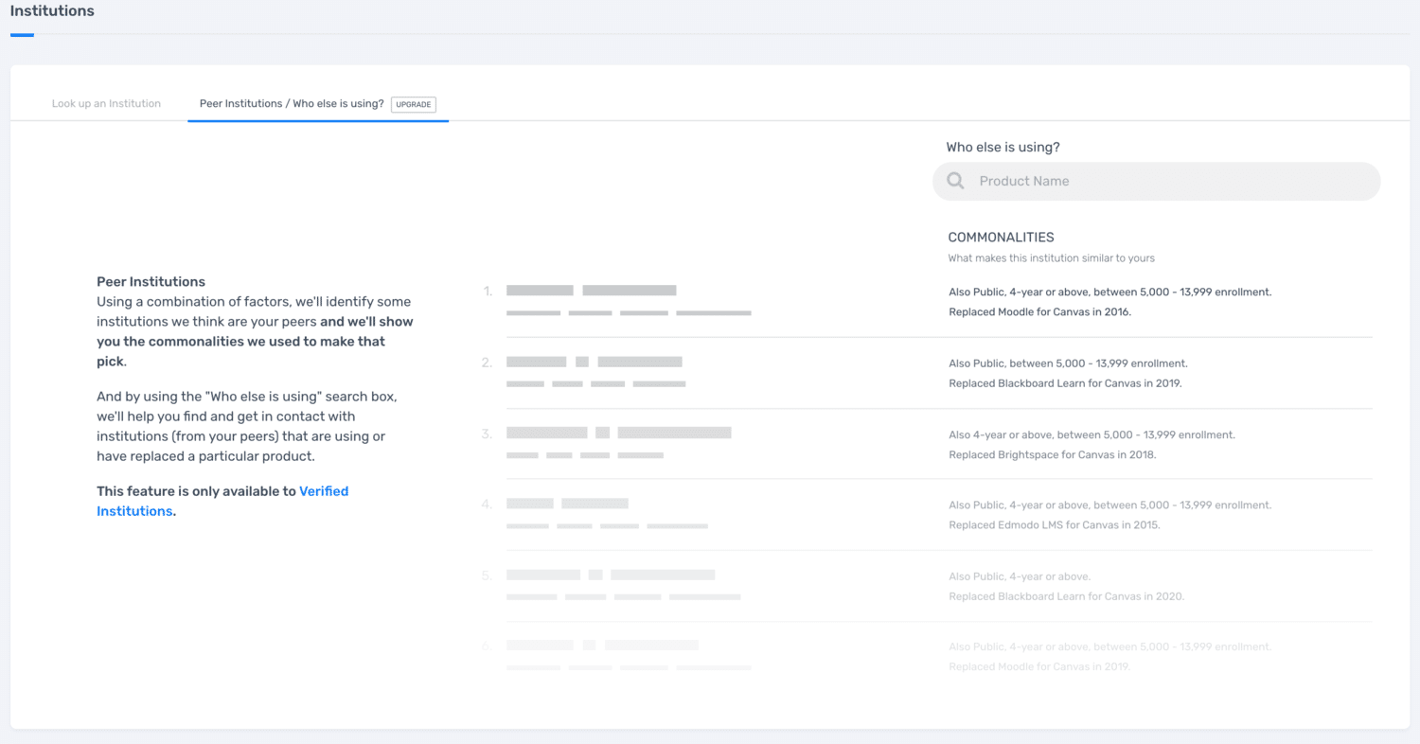Select blurred name of peer institution 1
The image size is (1420, 744).
click(x=591, y=291)
